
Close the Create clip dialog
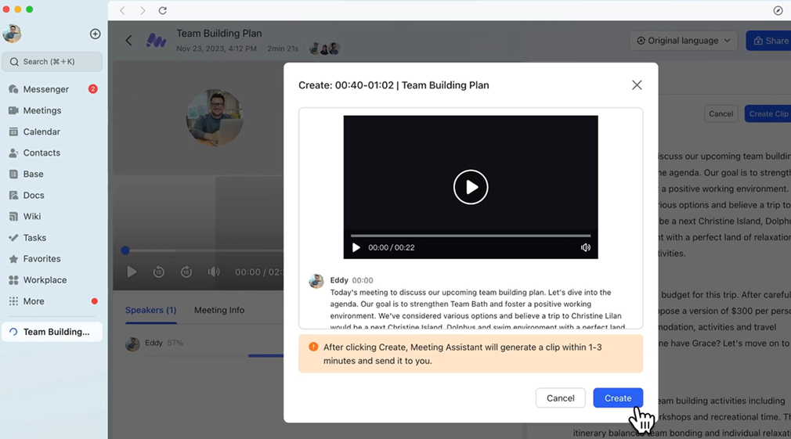[637, 85]
